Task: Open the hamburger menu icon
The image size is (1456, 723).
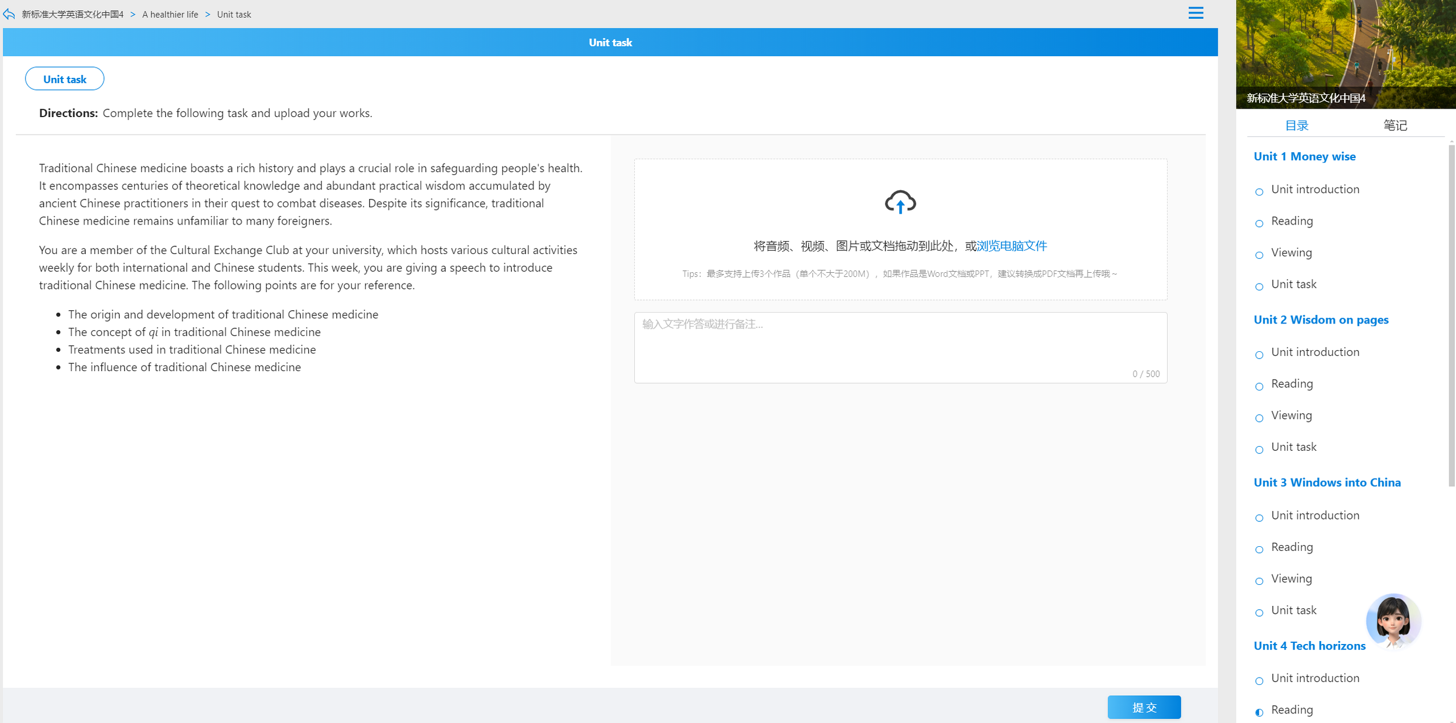Action: pyautogui.click(x=1196, y=13)
